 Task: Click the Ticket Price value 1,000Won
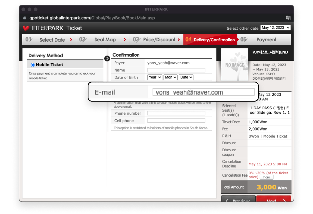[x=258, y=122]
